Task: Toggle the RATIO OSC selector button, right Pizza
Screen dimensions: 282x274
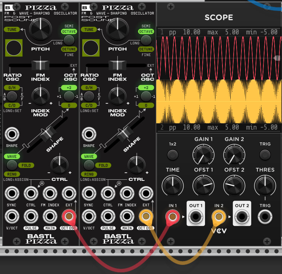Action: [x=89, y=96]
